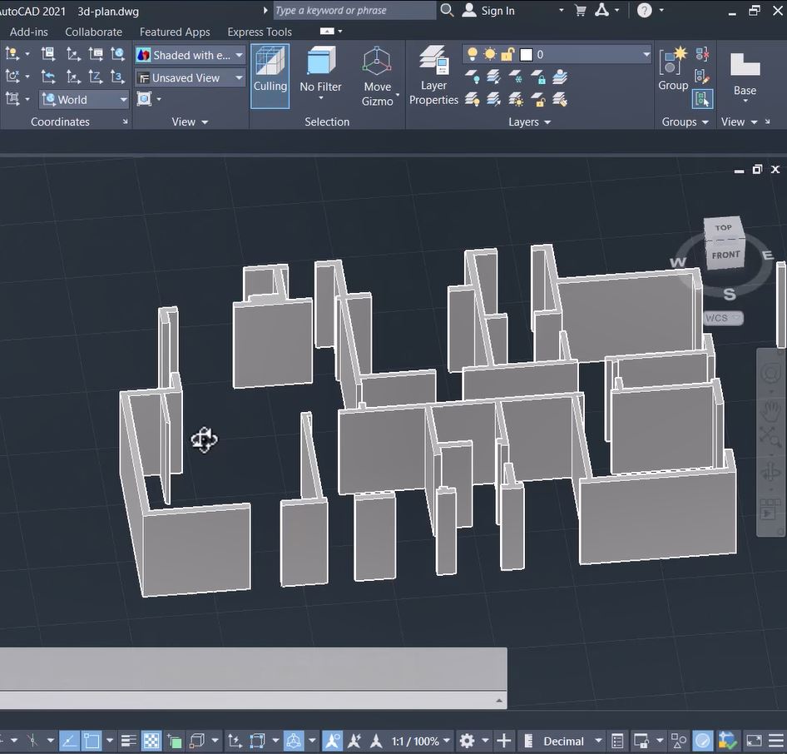This screenshot has height=754, width=787.
Task: Click the FRONT face of the ViewCube
Action: pyautogui.click(x=725, y=255)
